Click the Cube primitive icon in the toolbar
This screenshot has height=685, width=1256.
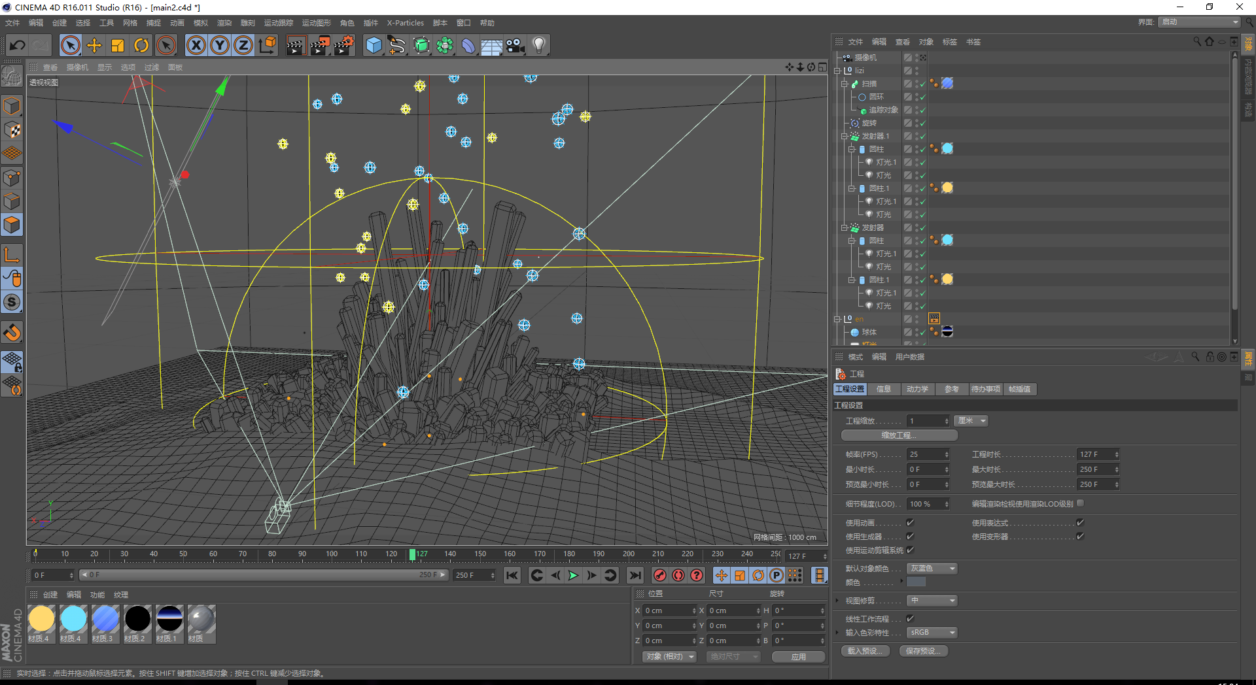[x=374, y=45]
